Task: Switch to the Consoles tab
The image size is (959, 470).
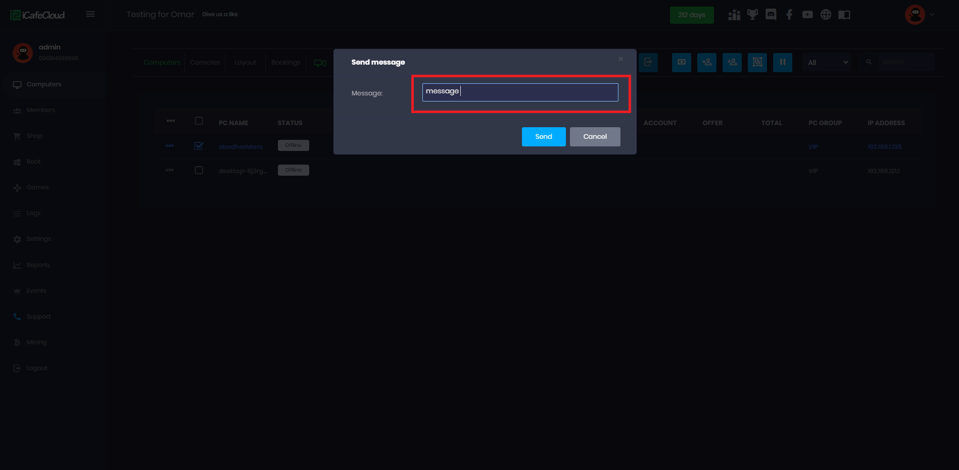Action: coord(205,63)
